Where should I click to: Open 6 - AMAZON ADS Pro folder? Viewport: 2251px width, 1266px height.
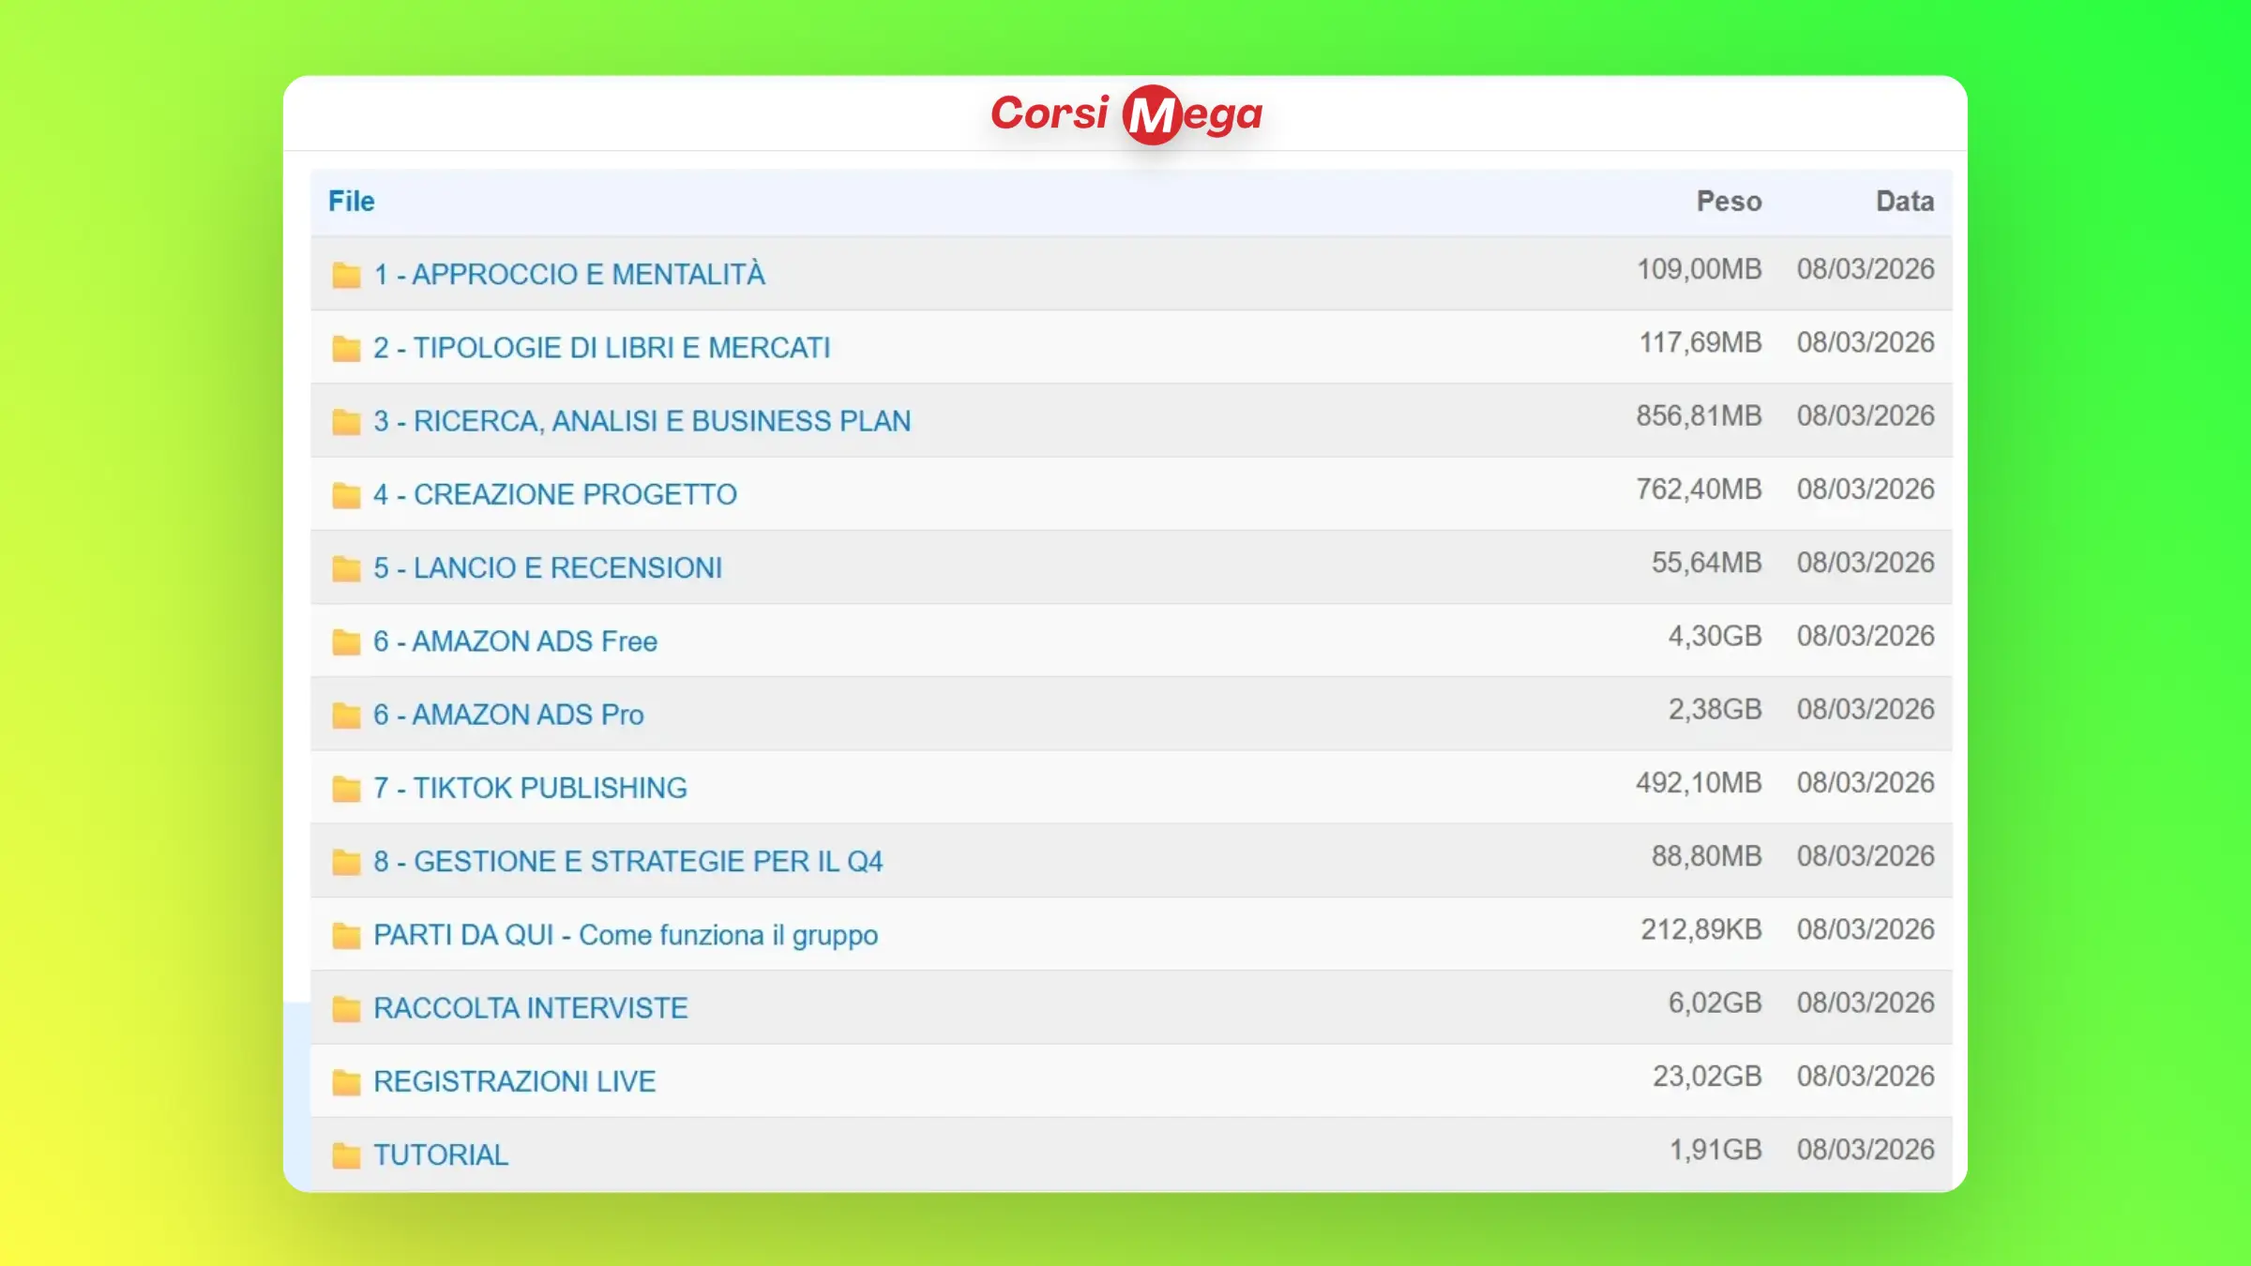508,715
